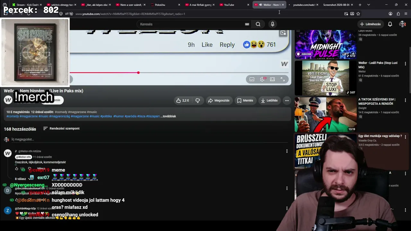Open the "Egy élet munkája vagy adóalap ?" title
The width and height of the screenshot is (411, 231).
[x=380, y=136]
